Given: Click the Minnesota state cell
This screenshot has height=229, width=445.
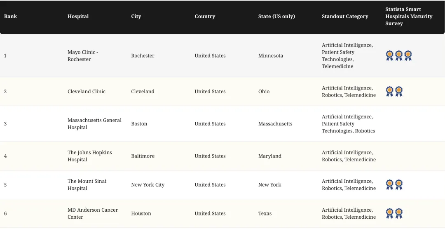Looking at the screenshot, I should (x=271, y=56).
